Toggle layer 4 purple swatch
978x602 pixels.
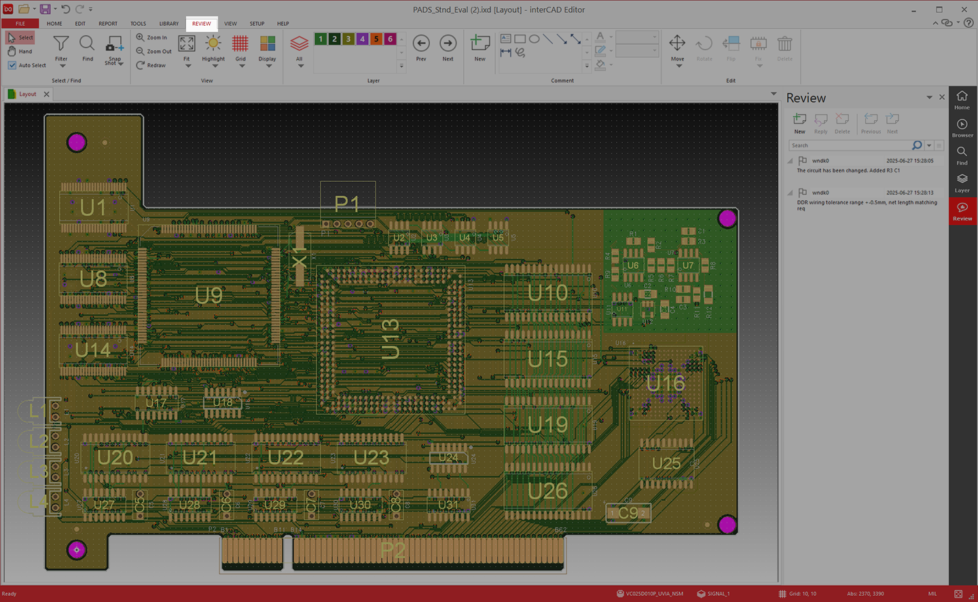coord(363,39)
